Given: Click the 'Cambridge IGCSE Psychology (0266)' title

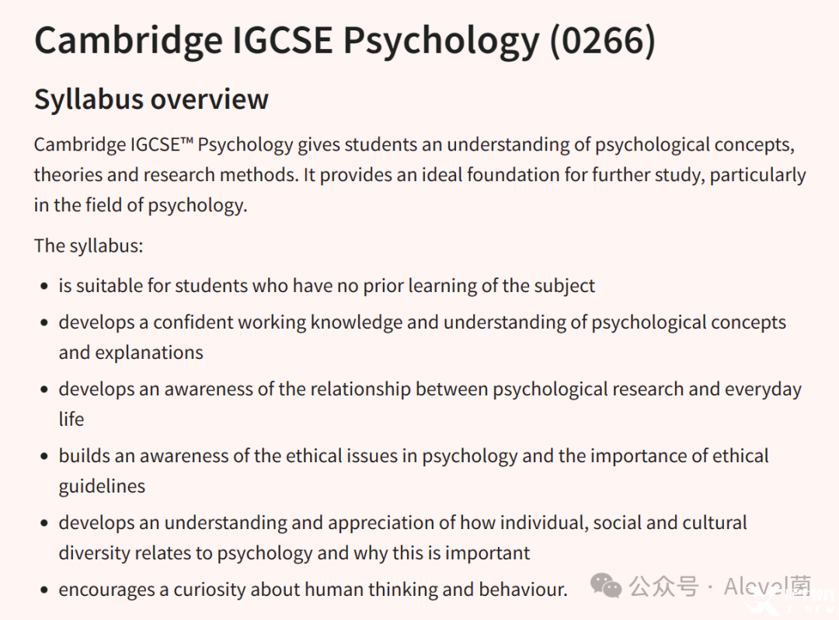Looking at the screenshot, I should pos(345,40).
